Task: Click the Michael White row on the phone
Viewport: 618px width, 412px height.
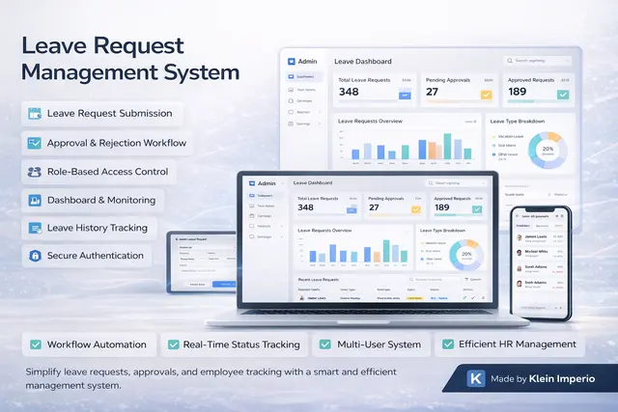Action: pyautogui.click(x=540, y=253)
